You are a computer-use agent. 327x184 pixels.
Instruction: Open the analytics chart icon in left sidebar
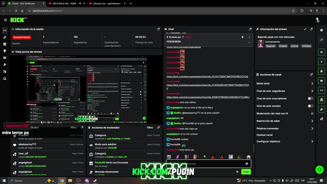click(x=5, y=44)
